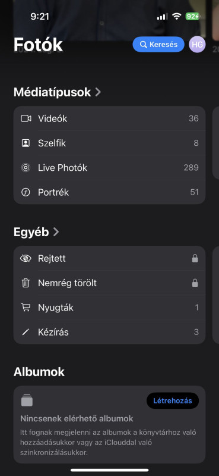219x476 pixels.
Task: Tap the trash can icon beside Nemrég törölt
Action: click(26, 283)
